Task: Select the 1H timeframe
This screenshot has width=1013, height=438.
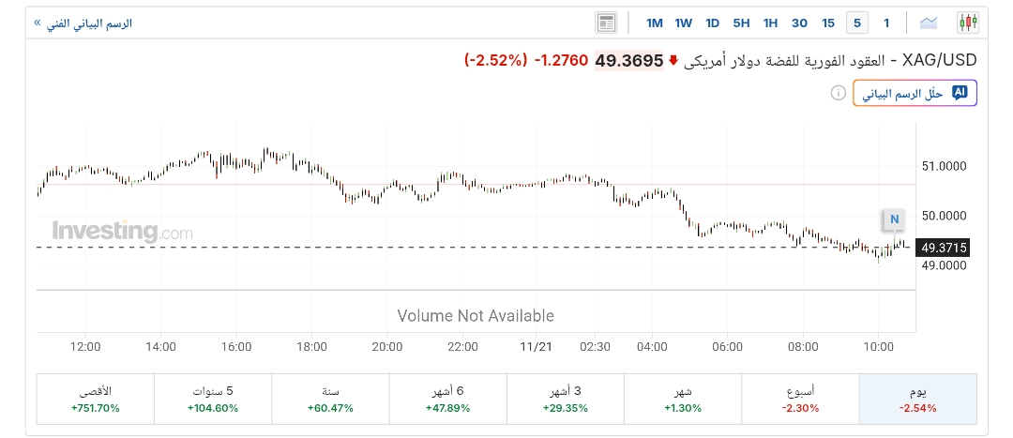Action: click(770, 23)
